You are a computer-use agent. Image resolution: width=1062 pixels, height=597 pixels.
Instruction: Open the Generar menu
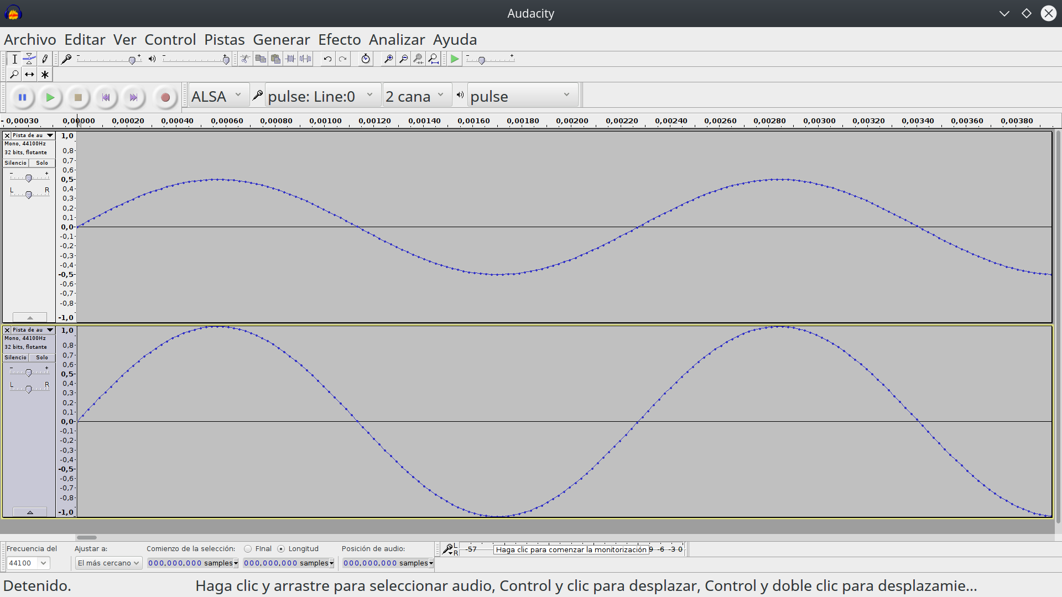click(x=282, y=40)
